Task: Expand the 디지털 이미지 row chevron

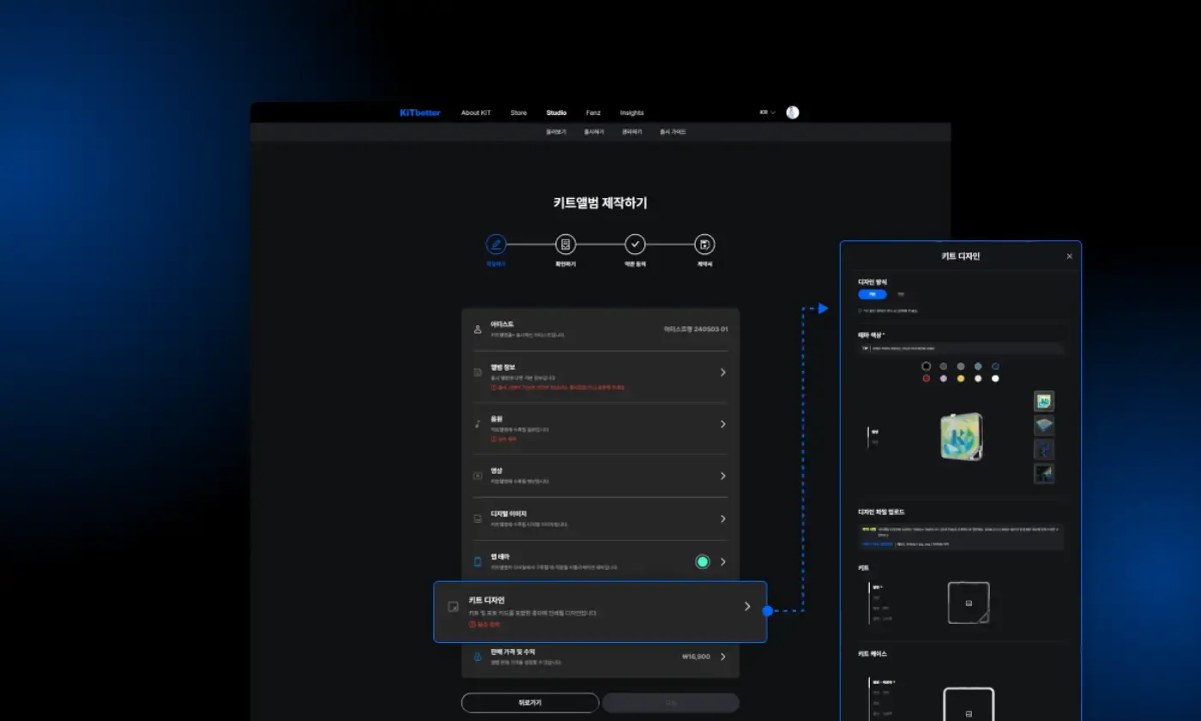Action: point(723,518)
